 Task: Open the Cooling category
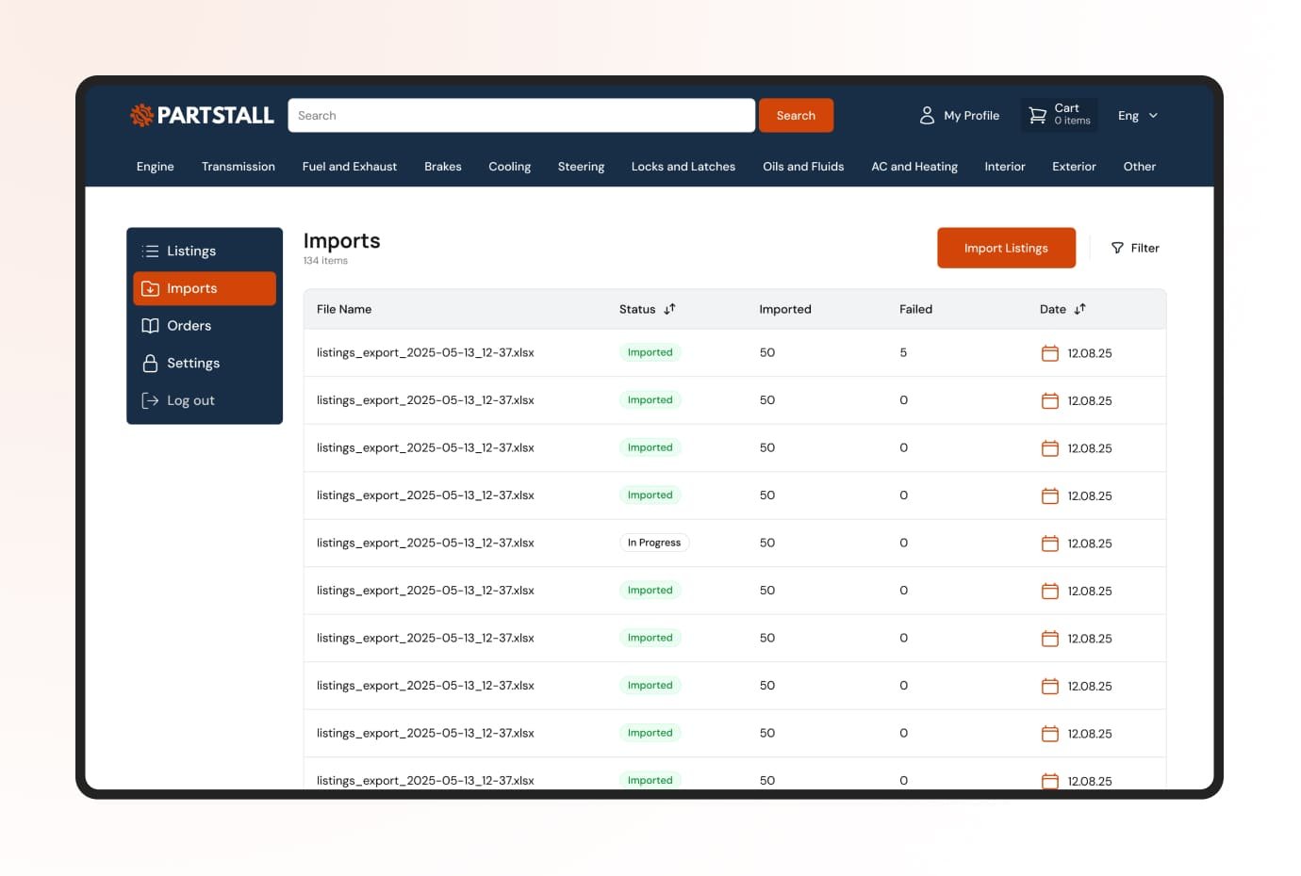point(510,167)
